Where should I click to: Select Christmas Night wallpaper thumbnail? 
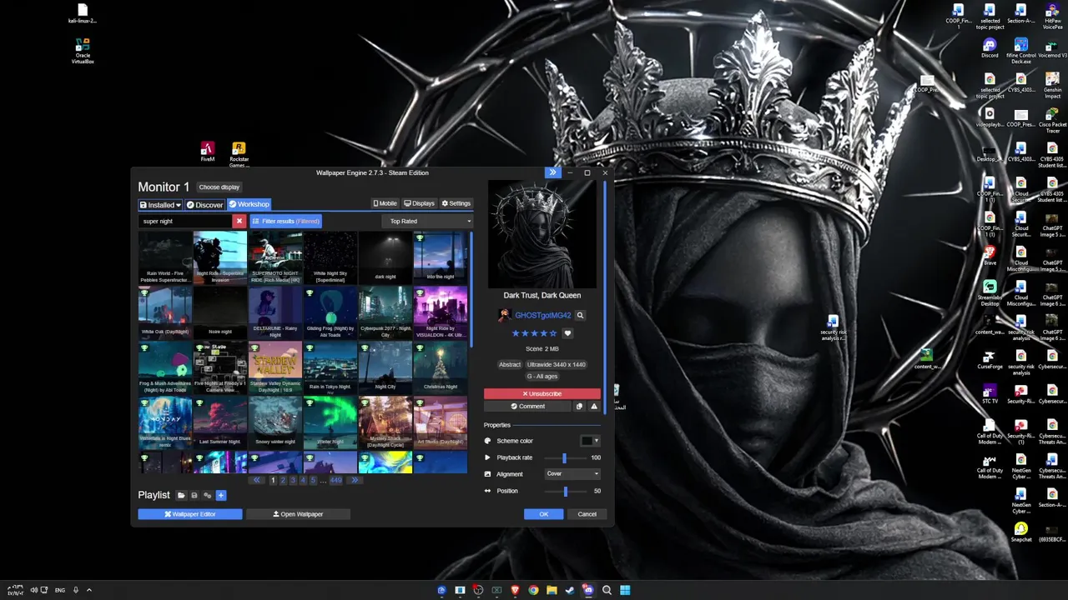441,368
